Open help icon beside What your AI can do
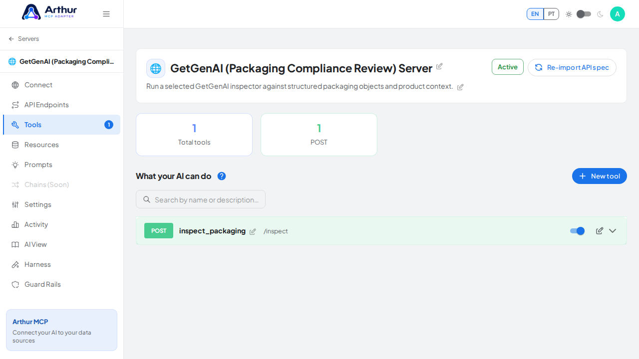 tap(222, 176)
